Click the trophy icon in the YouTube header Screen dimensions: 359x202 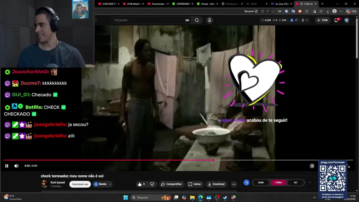303,20
